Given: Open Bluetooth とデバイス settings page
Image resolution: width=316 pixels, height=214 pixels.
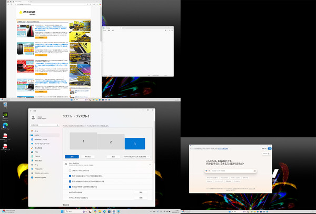Looking at the screenshot, I should (44, 139).
